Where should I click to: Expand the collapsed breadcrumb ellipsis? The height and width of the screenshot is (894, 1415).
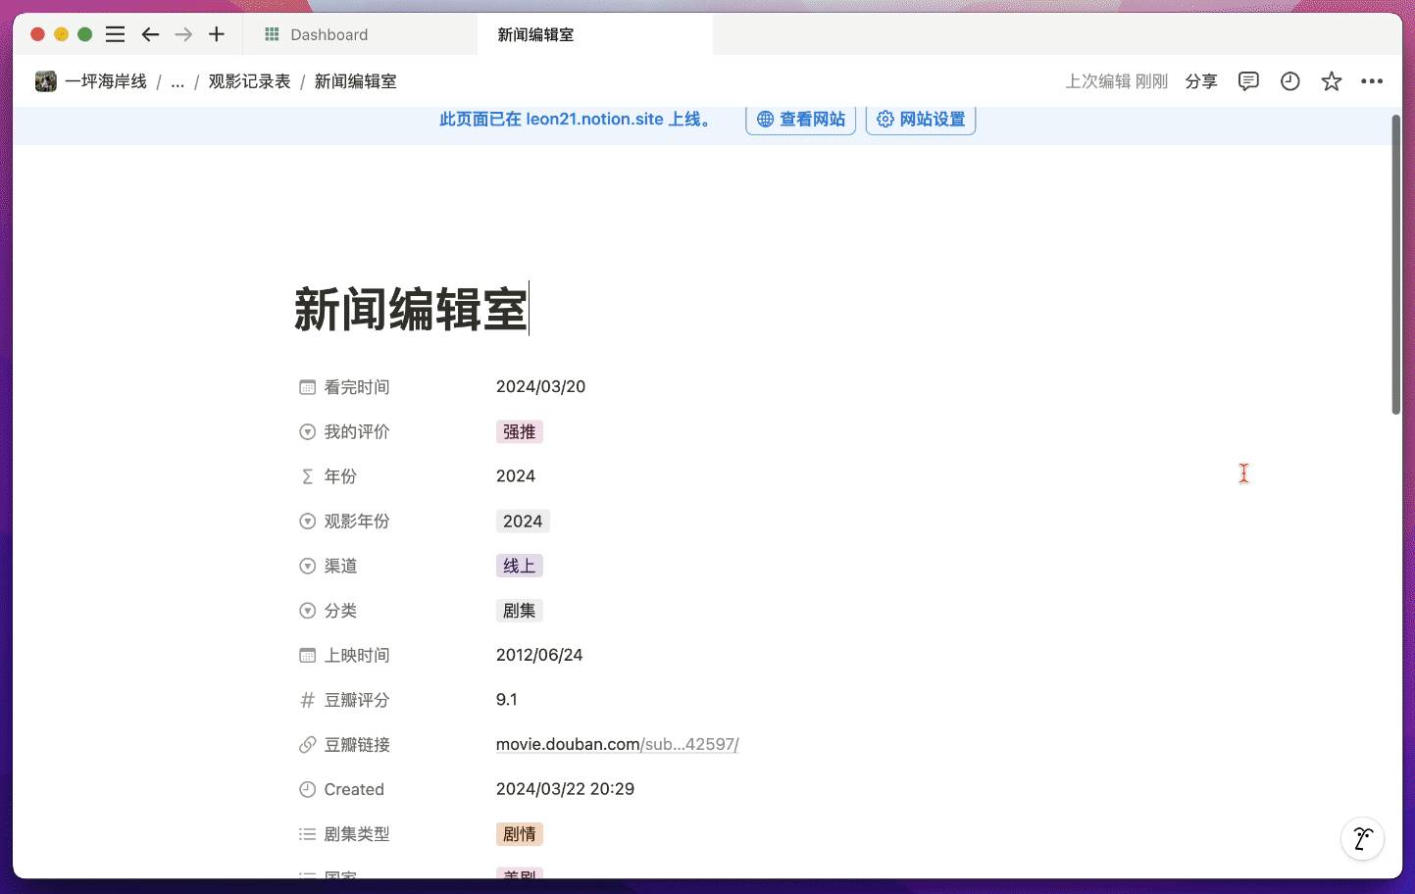point(177,81)
